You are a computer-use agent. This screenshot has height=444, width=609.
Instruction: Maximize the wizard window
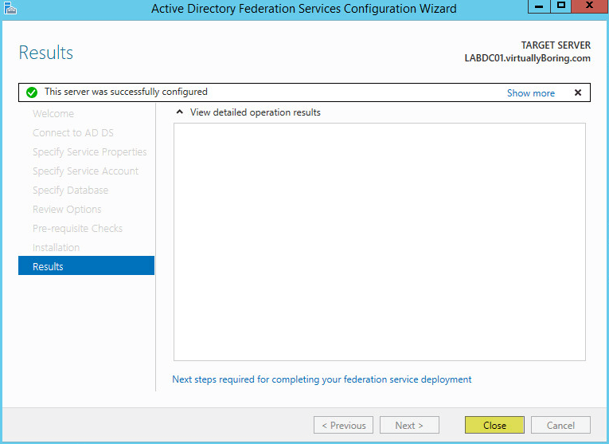(561, 6)
